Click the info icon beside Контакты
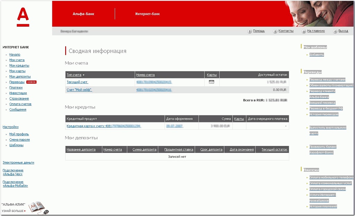 pyautogui.click(x=275, y=31)
